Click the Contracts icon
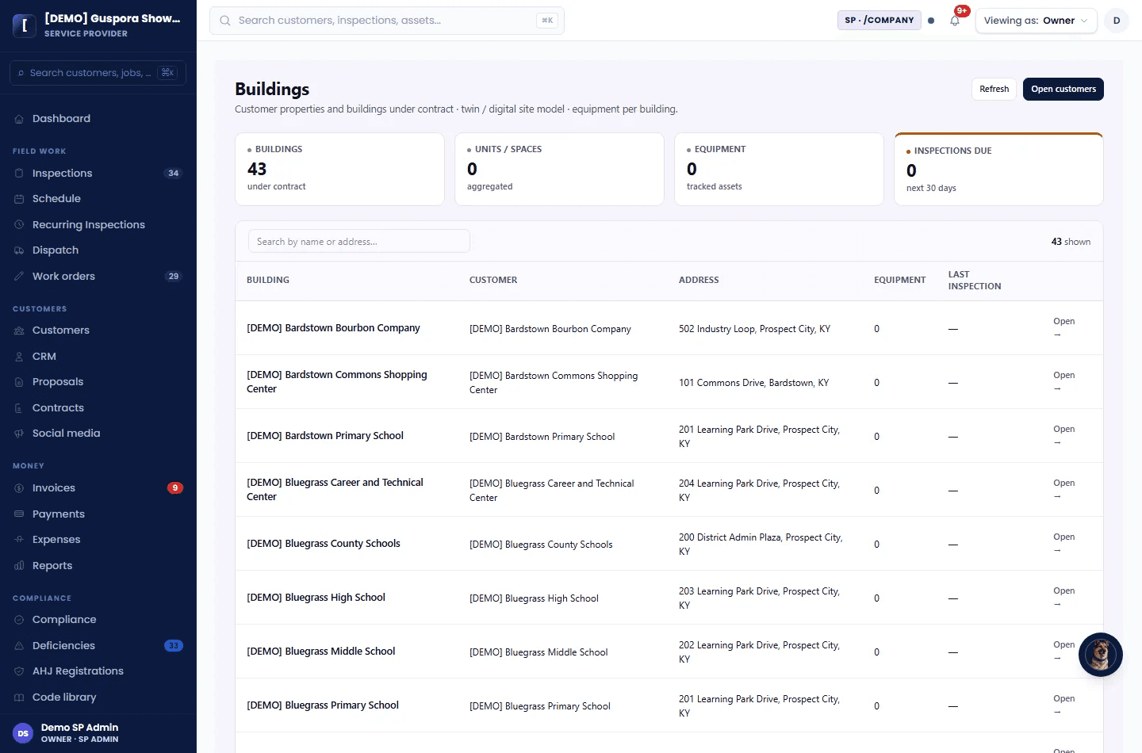Image resolution: width=1142 pixels, height=753 pixels. (19, 408)
